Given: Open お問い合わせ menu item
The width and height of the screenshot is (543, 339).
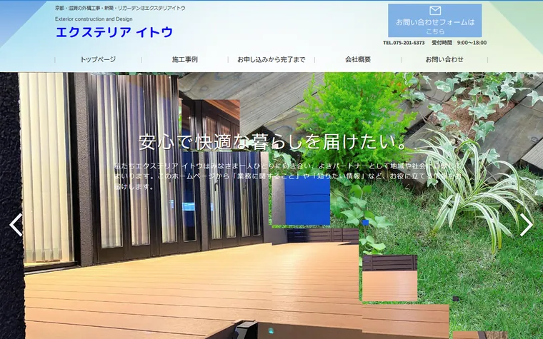Looking at the screenshot, I should pyautogui.click(x=444, y=59).
